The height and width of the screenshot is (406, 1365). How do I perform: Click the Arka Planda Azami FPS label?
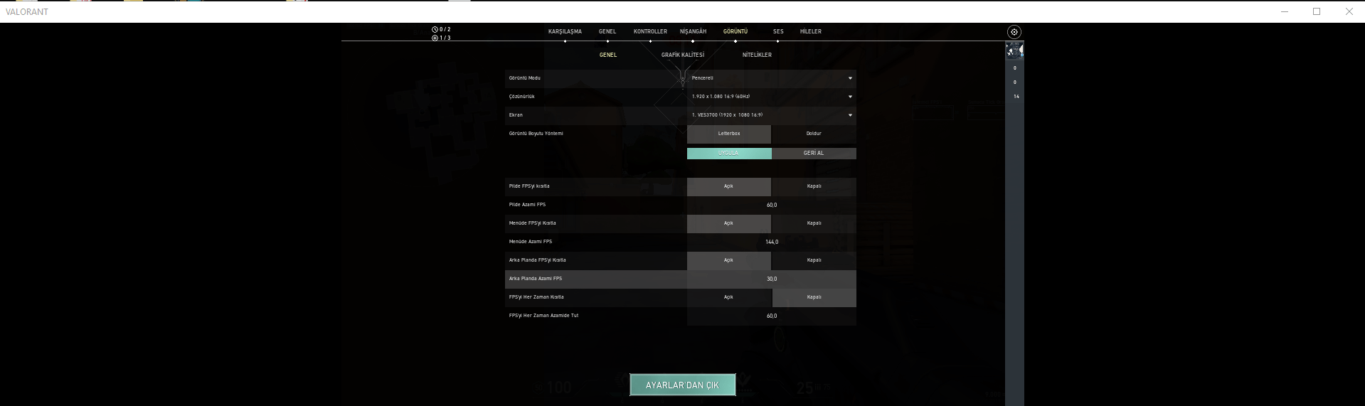(536, 279)
